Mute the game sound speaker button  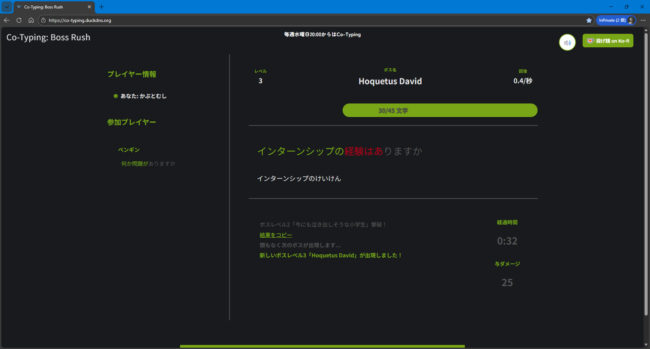pyautogui.click(x=567, y=43)
